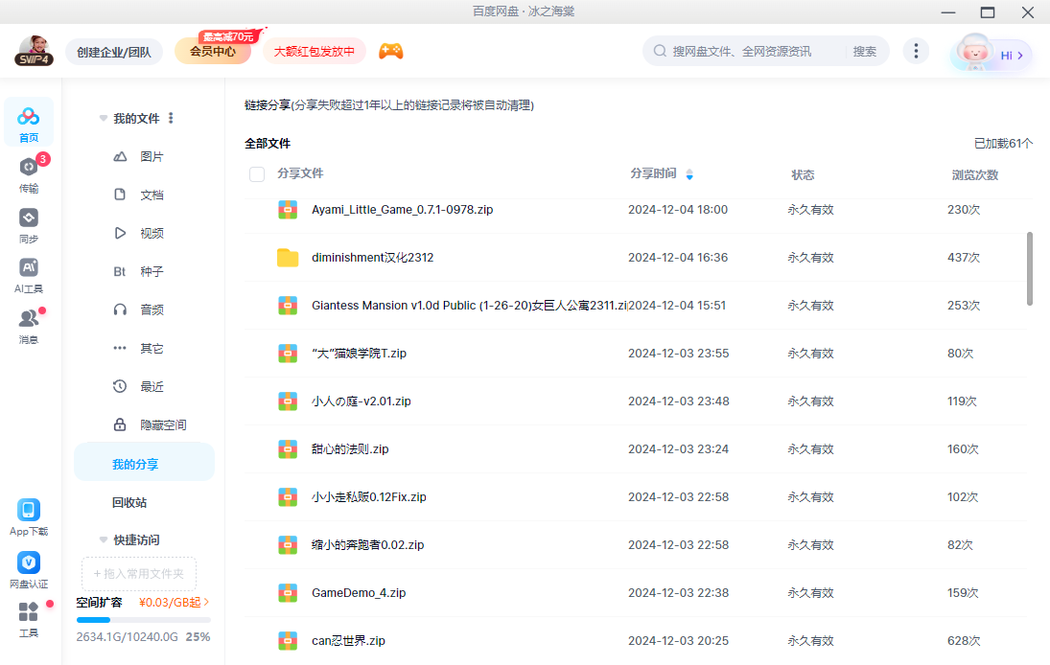Open 我的分享 in the sidebar
This screenshot has height=665, width=1050.
144,462
